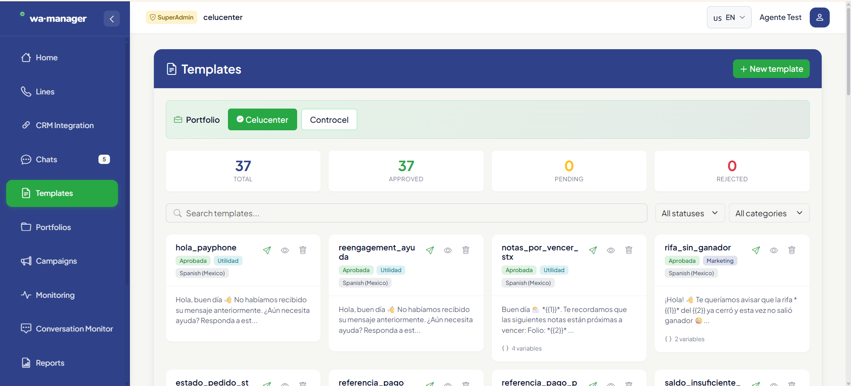Click the 0 Rejected stat card

pos(732,171)
